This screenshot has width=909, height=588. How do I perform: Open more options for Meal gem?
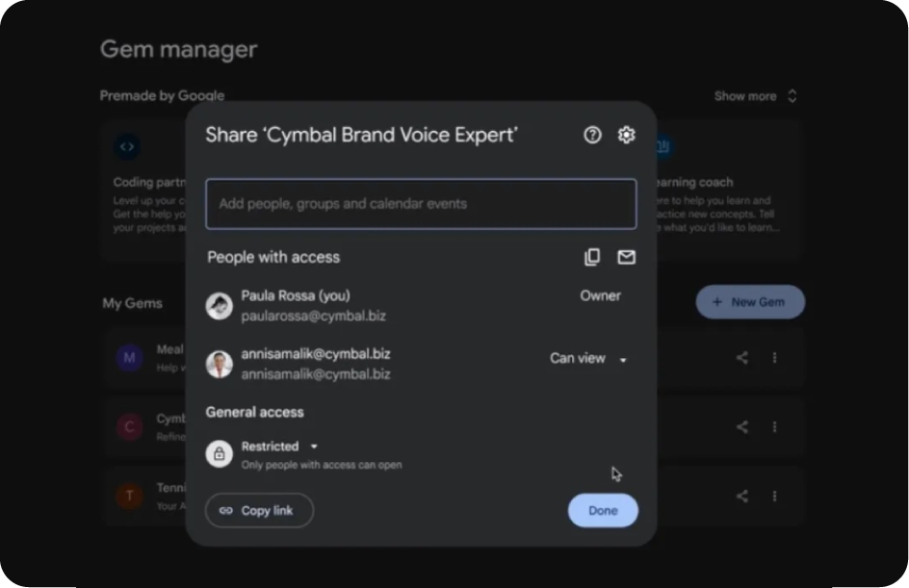tap(774, 357)
